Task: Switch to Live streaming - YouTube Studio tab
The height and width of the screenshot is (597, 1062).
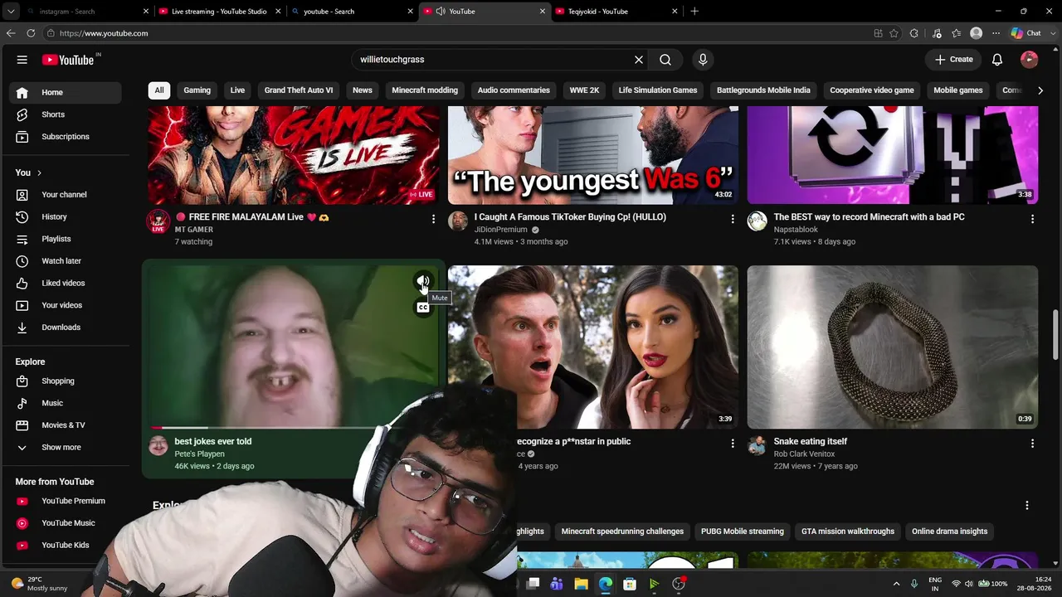Action: [x=219, y=12]
